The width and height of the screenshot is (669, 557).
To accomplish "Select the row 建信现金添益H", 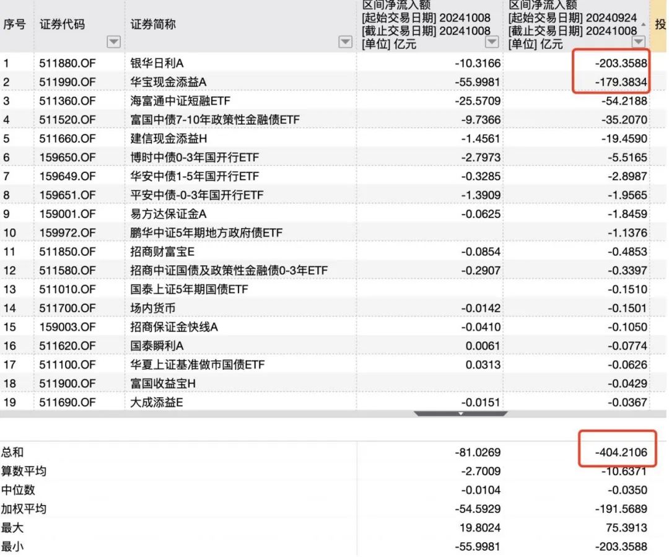I will tap(325, 138).
